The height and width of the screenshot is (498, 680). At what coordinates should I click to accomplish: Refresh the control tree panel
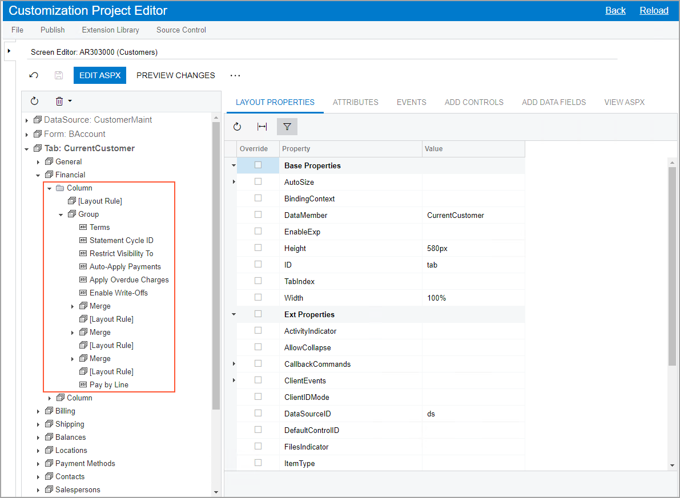pos(35,101)
